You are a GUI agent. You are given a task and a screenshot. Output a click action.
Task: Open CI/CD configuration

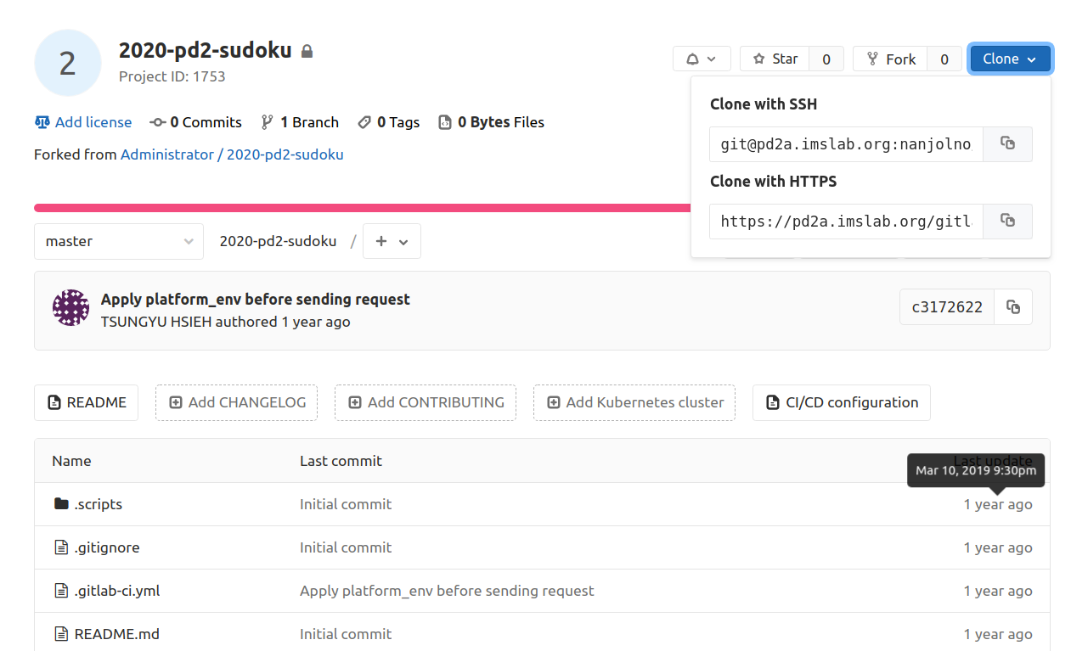[x=842, y=402]
